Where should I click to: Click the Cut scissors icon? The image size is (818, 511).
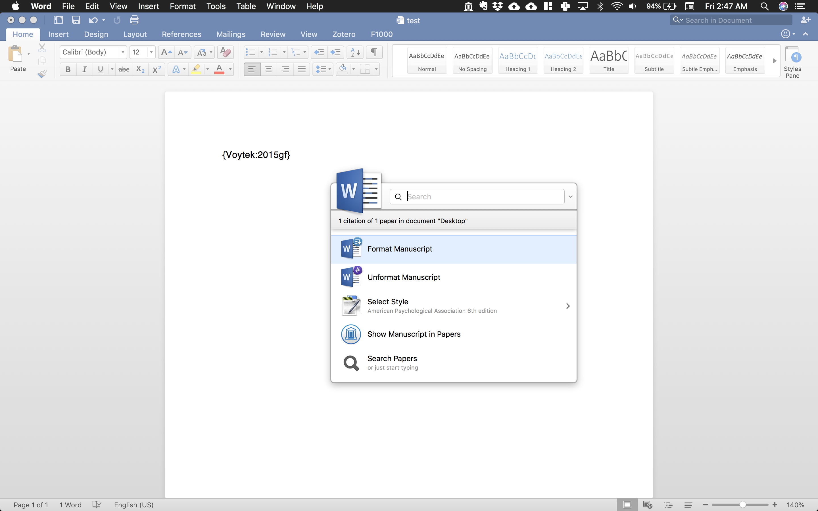pos(42,48)
